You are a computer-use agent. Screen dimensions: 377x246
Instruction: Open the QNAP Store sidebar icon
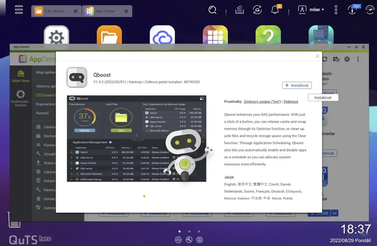pyautogui.click(x=20, y=76)
